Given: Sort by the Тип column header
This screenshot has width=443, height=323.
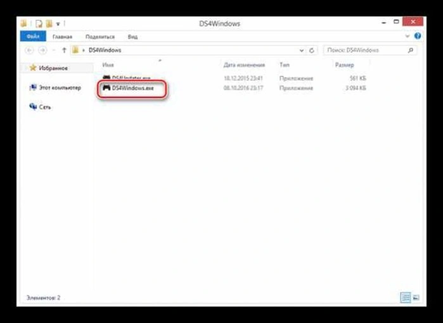Looking at the screenshot, I should pos(284,65).
